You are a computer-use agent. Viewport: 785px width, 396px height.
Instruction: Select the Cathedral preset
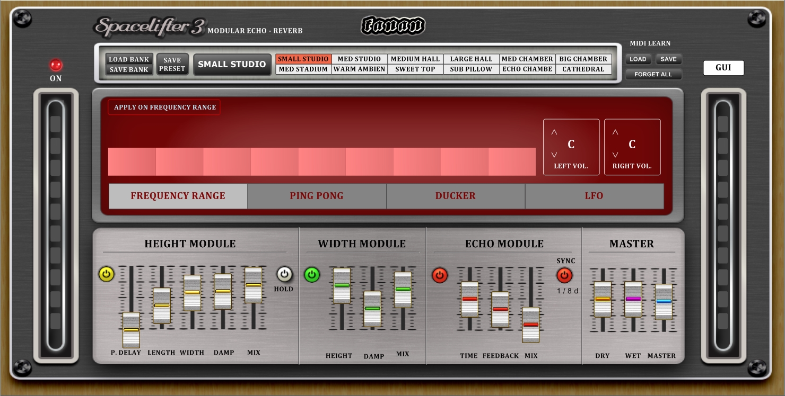[x=583, y=69]
